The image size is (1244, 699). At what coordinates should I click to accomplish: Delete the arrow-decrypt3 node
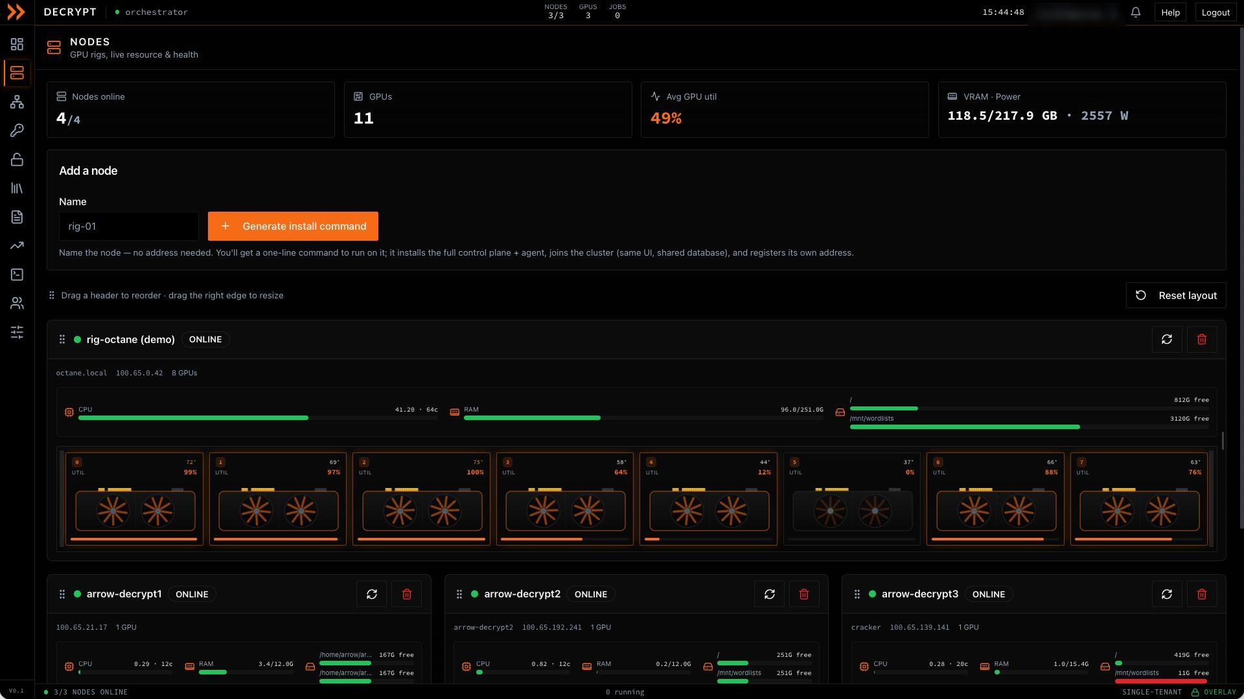click(1202, 594)
